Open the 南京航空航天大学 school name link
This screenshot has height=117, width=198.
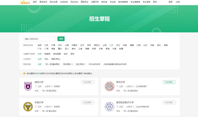(x=125, y=102)
